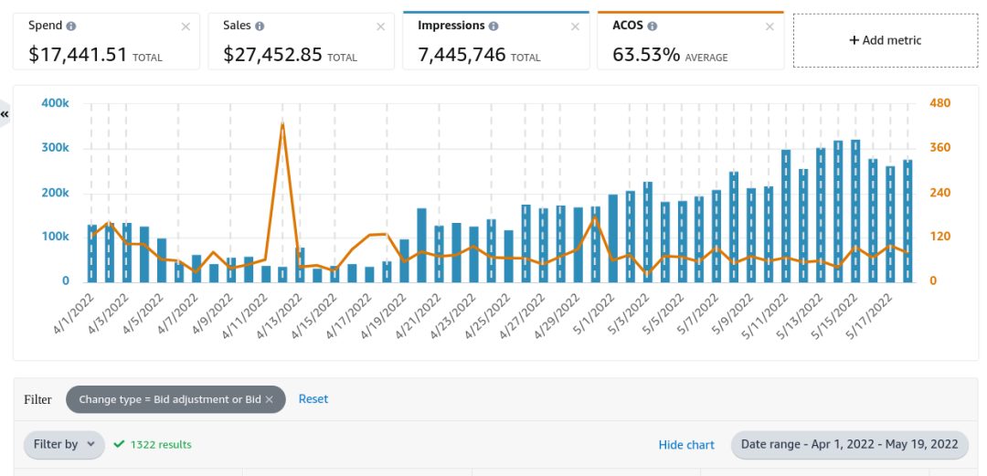Click the 1322 results green checkmark
Screen dimensions: 987x476
[119, 444]
